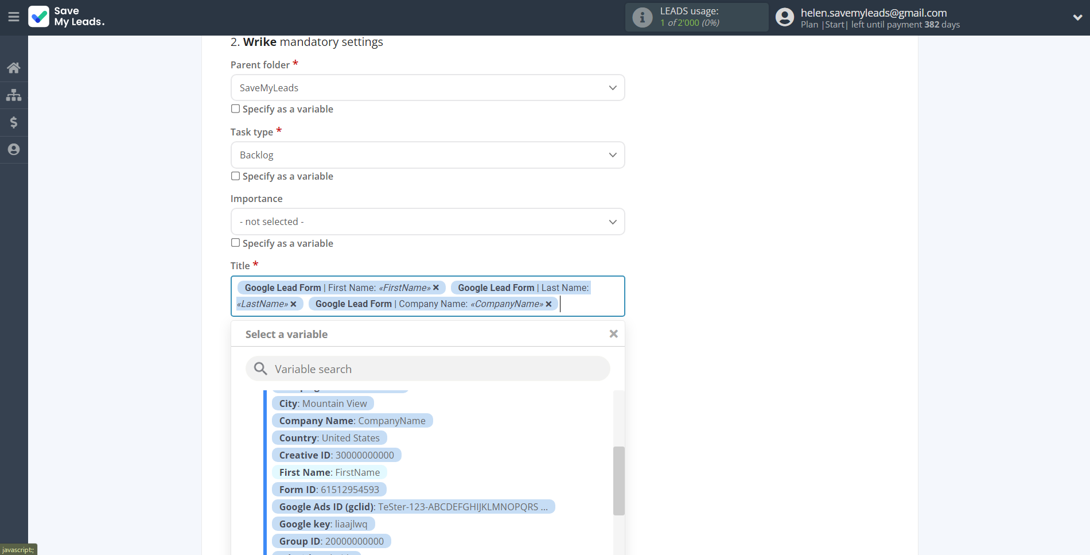Click the Save My Leads logo
Screen dimensions: 1090x555
point(67,17)
